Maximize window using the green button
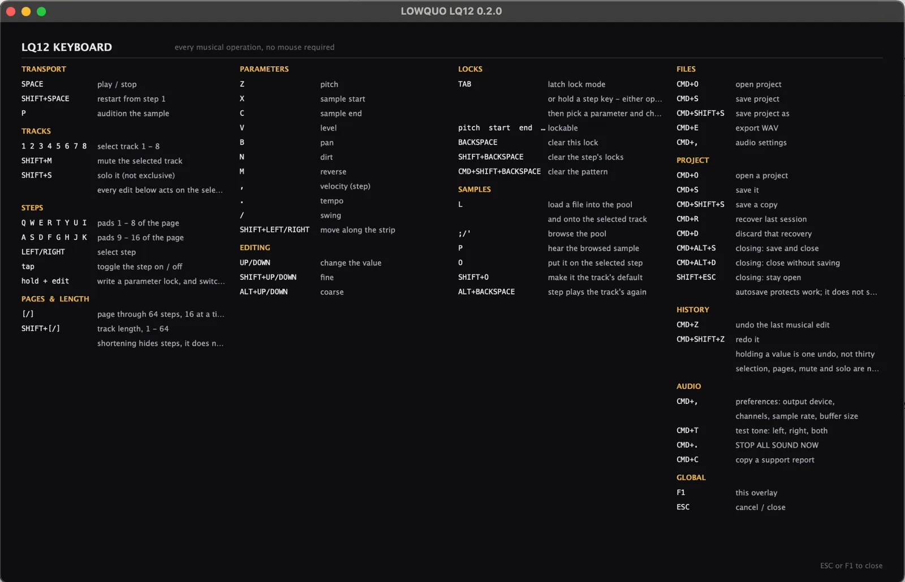Viewport: 905px width, 582px height. pos(41,11)
